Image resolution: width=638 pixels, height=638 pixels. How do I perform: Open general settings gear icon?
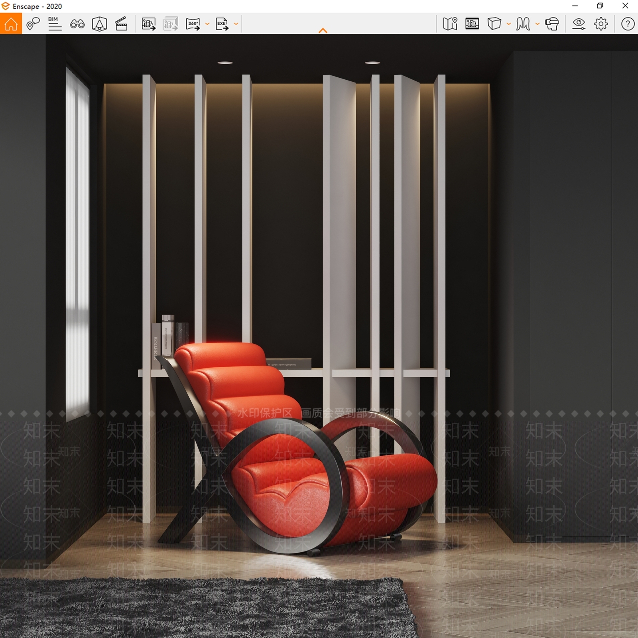pyautogui.click(x=601, y=24)
